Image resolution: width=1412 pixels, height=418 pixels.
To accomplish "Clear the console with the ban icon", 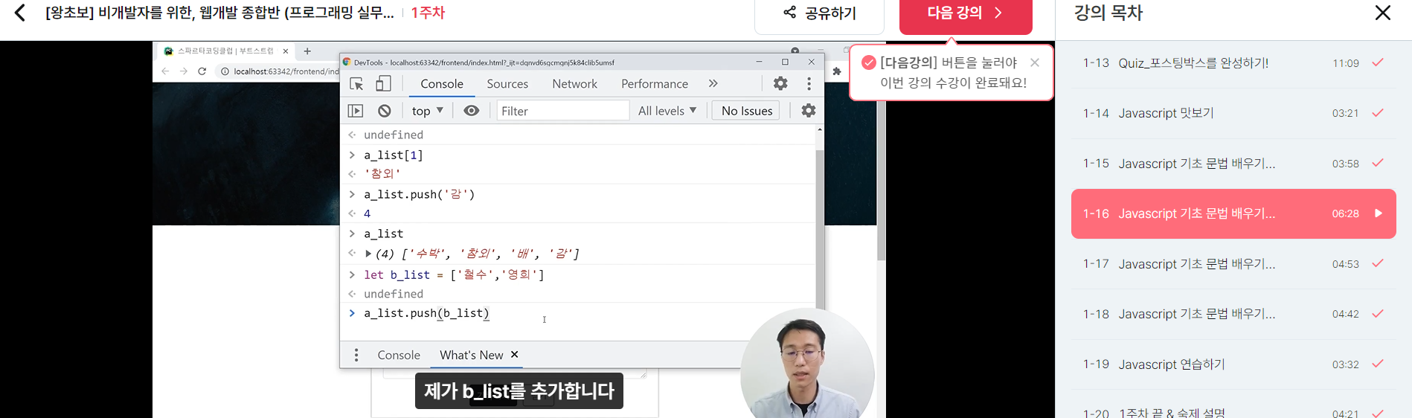I will point(384,111).
